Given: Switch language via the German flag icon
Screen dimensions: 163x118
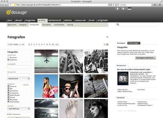Looking at the screenshot, I should [x=129, y=9].
